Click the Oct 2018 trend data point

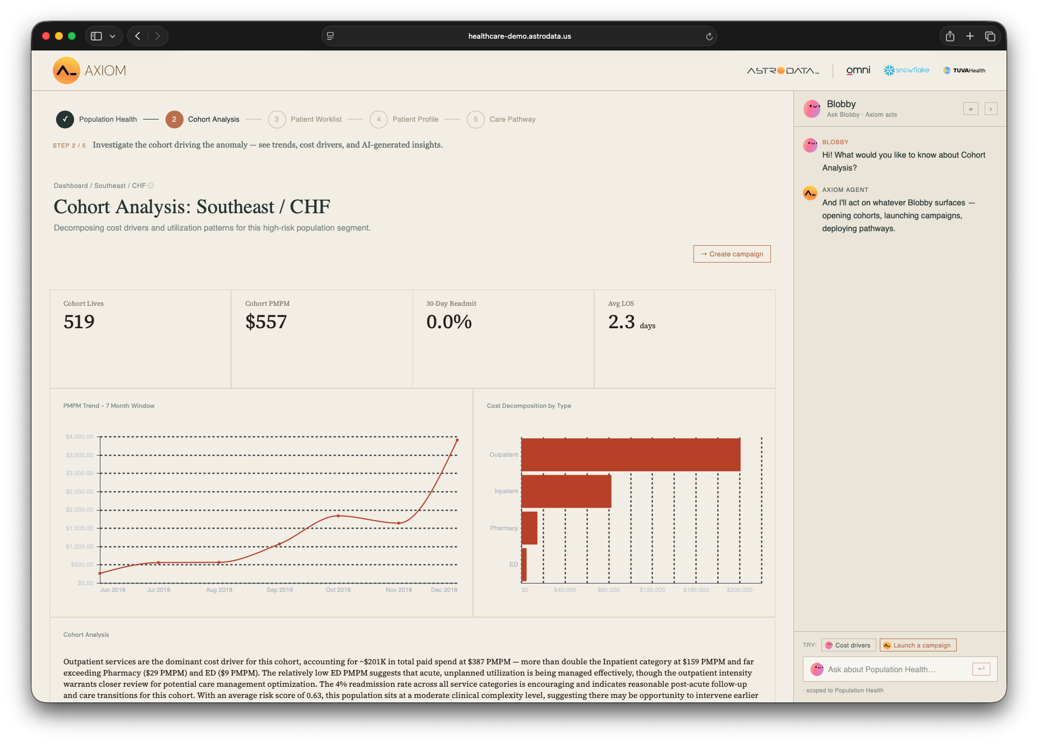click(x=338, y=516)
